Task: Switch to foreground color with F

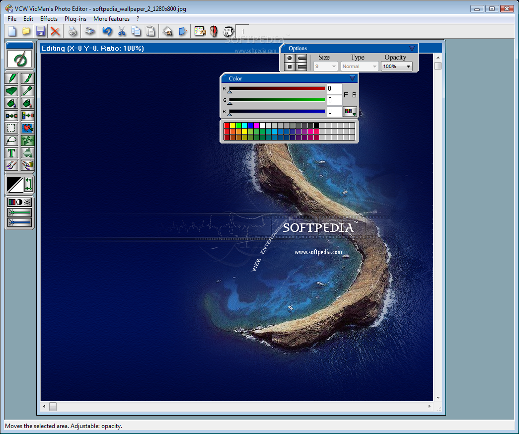Action: tap(346, 95)
